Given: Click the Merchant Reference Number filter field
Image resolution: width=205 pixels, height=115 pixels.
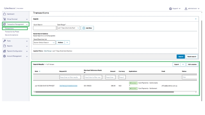Looking at the screenshot, I should 93,77.
